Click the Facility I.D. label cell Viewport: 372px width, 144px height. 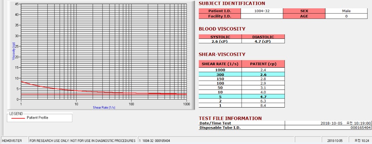(x=220, y=16)
